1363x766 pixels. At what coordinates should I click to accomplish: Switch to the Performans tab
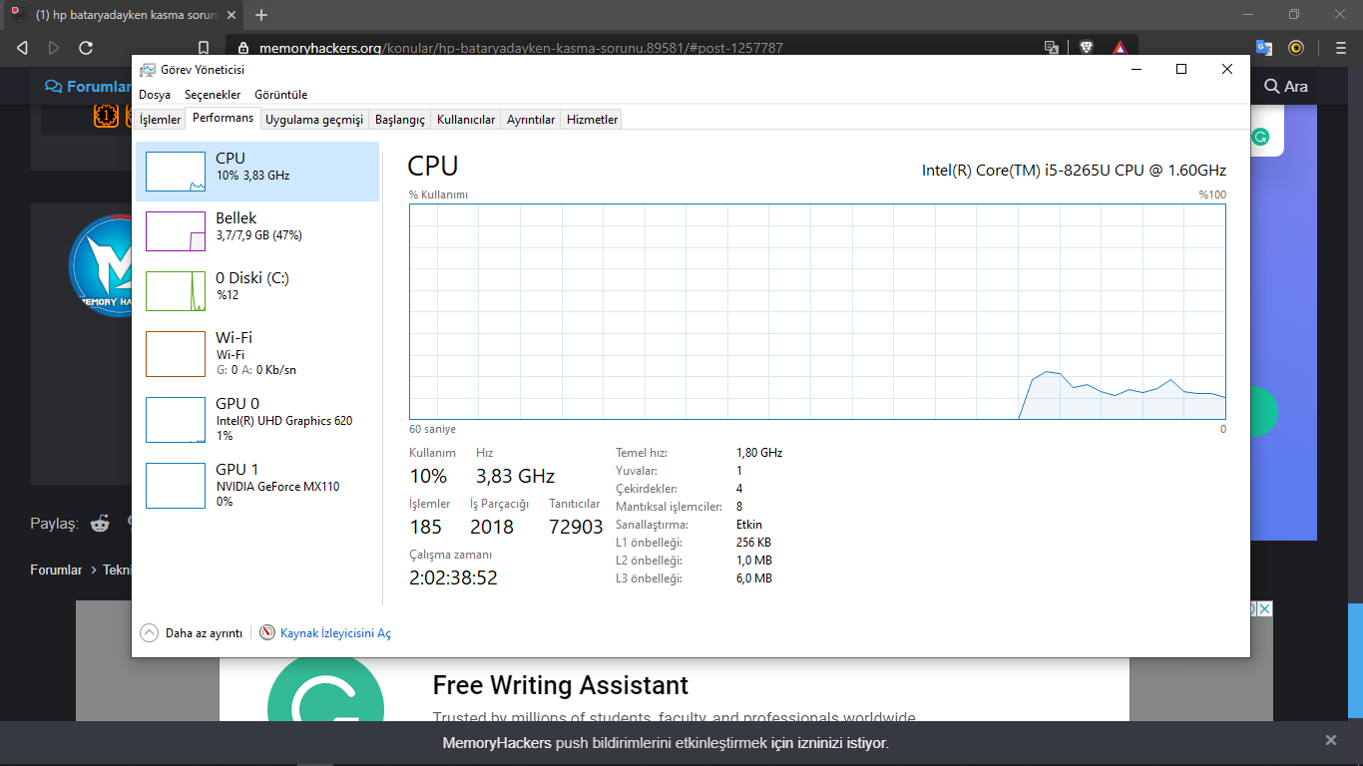[x=223, y=118]
